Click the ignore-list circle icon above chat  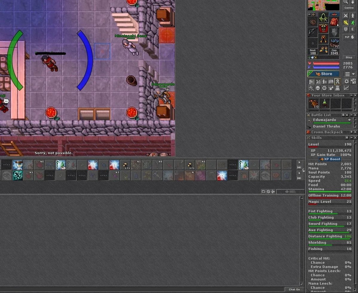pos(268,191)
